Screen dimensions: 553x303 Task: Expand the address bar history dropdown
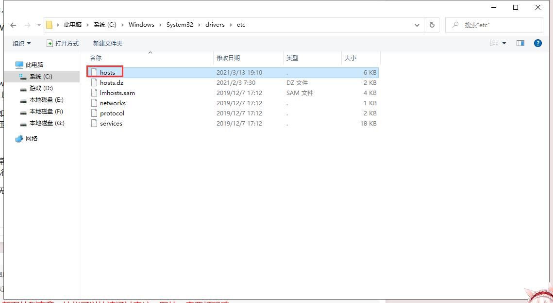click(417, 25)
